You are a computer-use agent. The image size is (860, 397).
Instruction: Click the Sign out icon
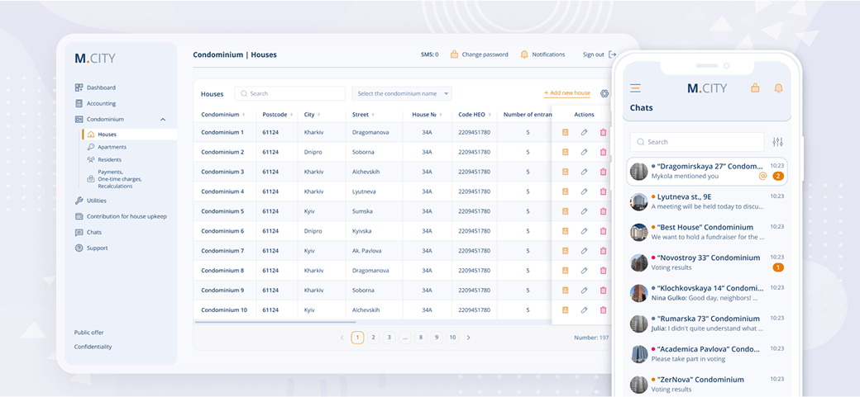click(613, 54)
